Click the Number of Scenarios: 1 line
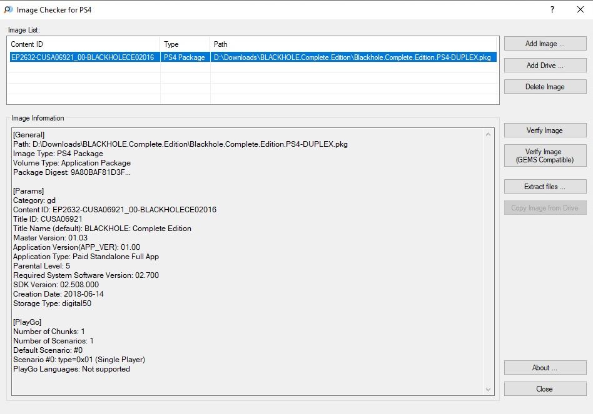Viewport: 593px width, 414px height. click(x=53, y=341)
